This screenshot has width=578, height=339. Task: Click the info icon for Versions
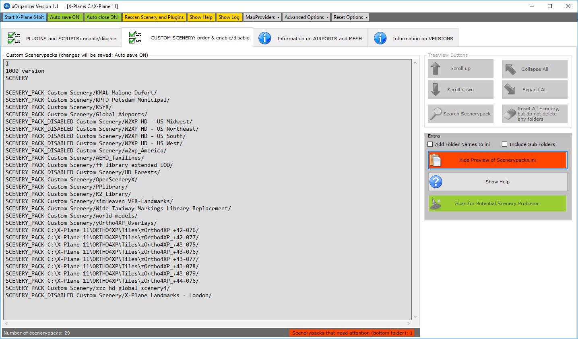380,38
